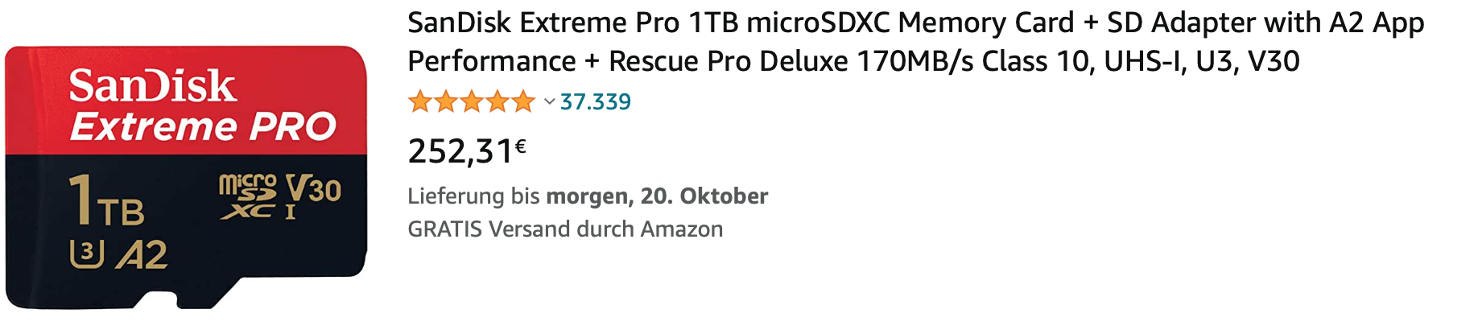This screenshot has width=1478, height=330.
Task: Click the SanDisk logo on the card
Action: [152, 86]
